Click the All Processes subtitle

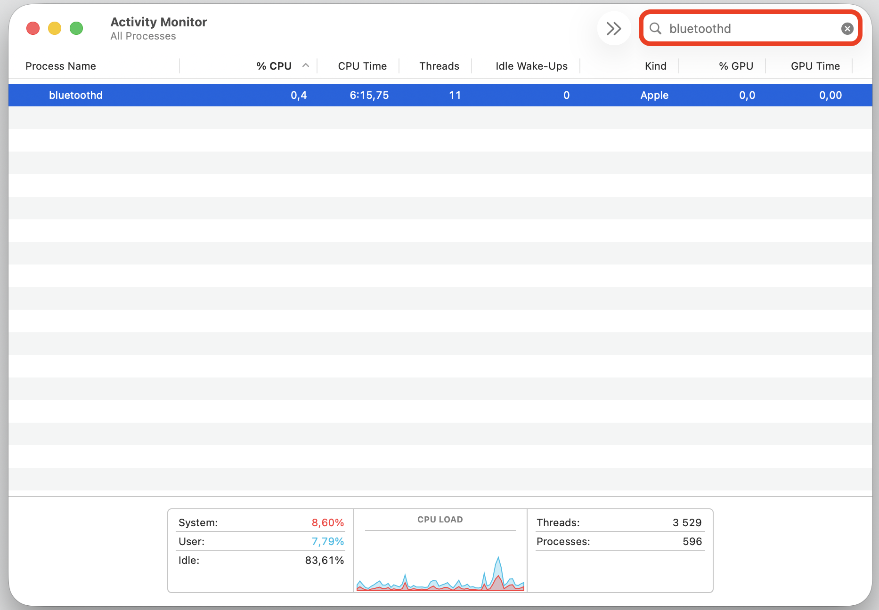[143, 36]
